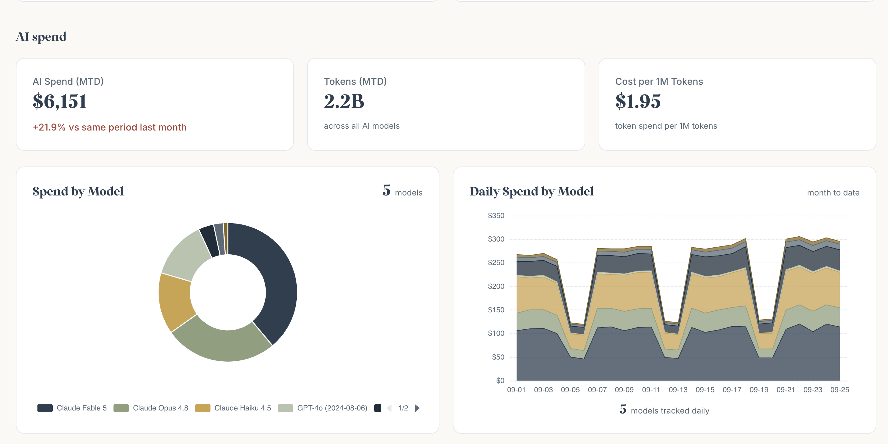Click the 5 models tracked daily caption
This screenshot has width=888, height=444.
(x=664, y=410)
